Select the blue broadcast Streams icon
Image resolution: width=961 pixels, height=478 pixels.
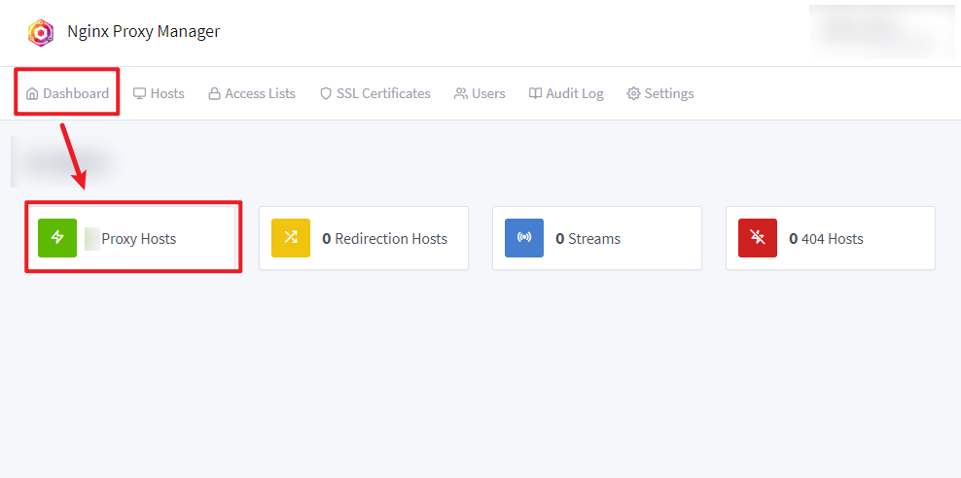(524, 238)
